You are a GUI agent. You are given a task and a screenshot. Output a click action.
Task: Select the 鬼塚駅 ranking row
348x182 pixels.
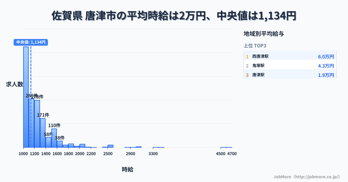click(x=290, y=66)
